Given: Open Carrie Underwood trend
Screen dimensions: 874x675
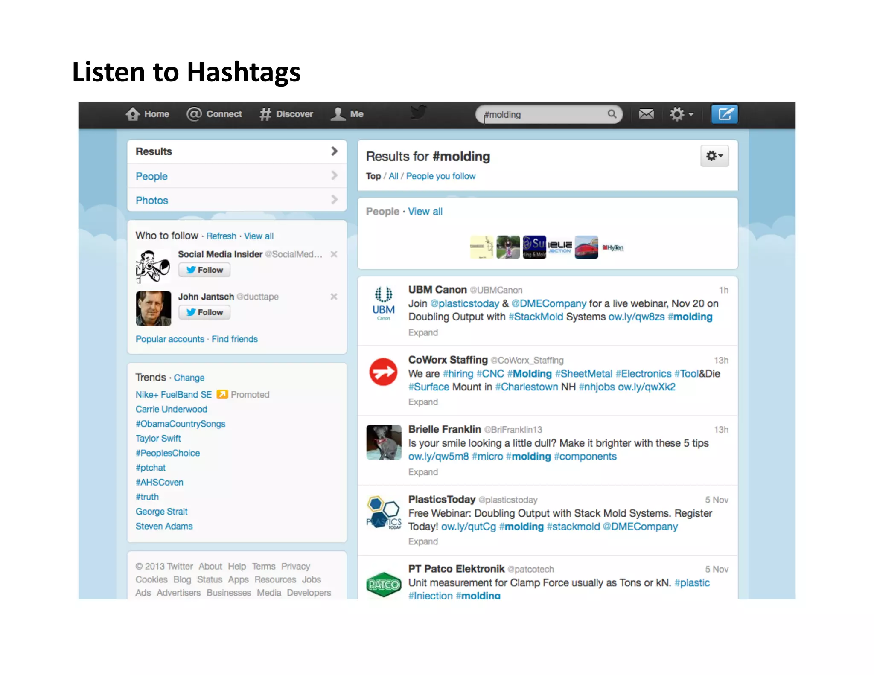Looking at the screenshot, I should (171, 409).
